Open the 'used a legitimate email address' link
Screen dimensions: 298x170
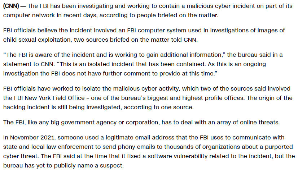pyautogui.click(x=130, y=138)
